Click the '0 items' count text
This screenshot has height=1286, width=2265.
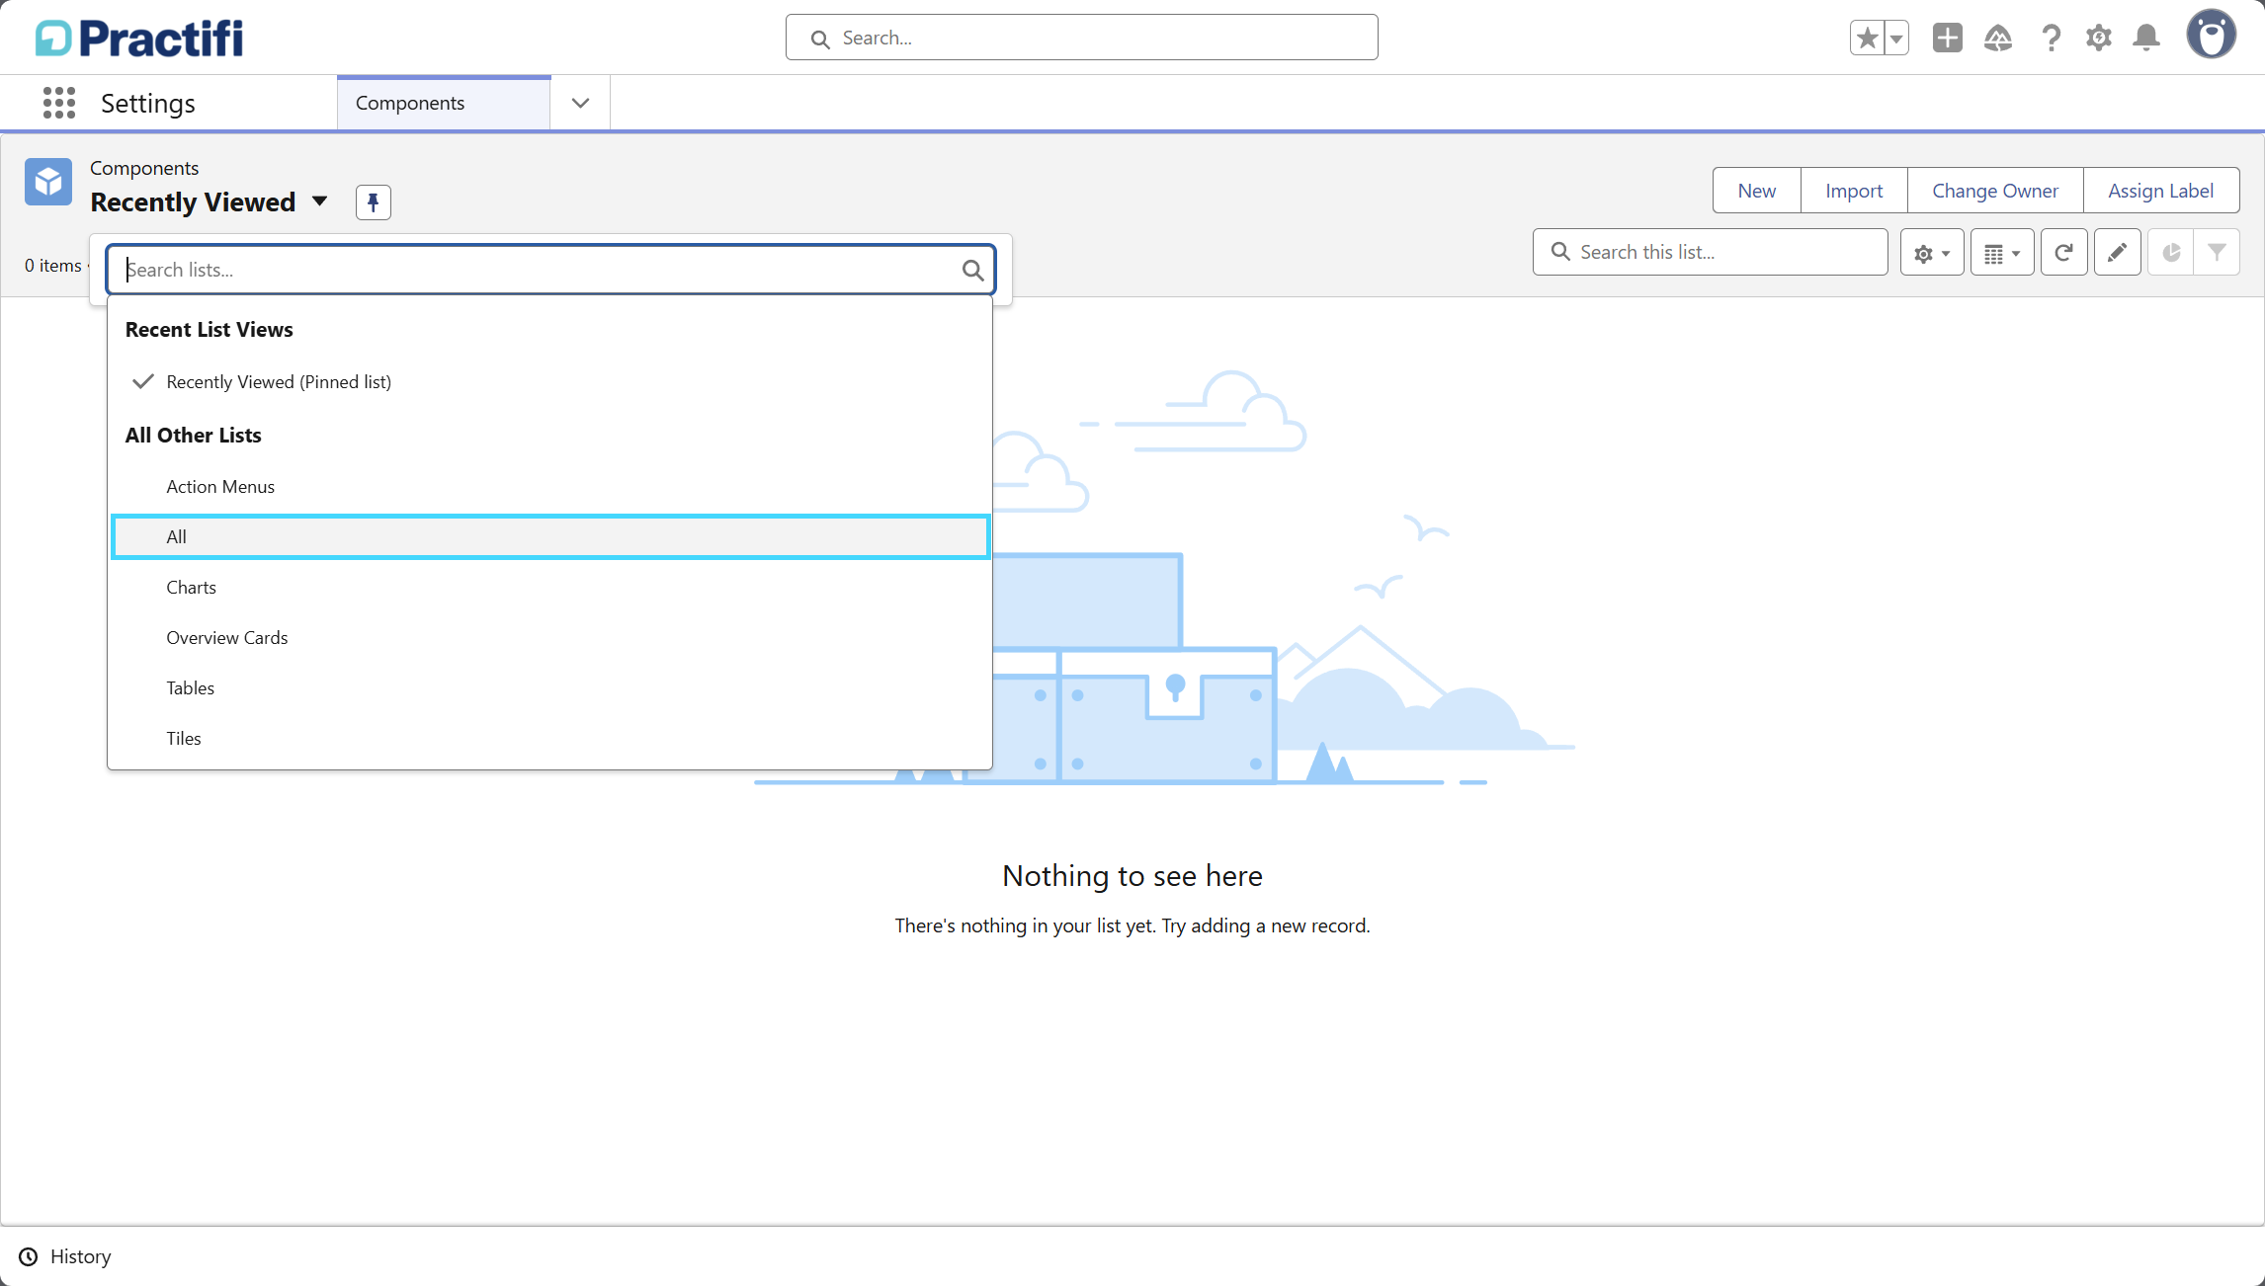click(x=53, y=266)
